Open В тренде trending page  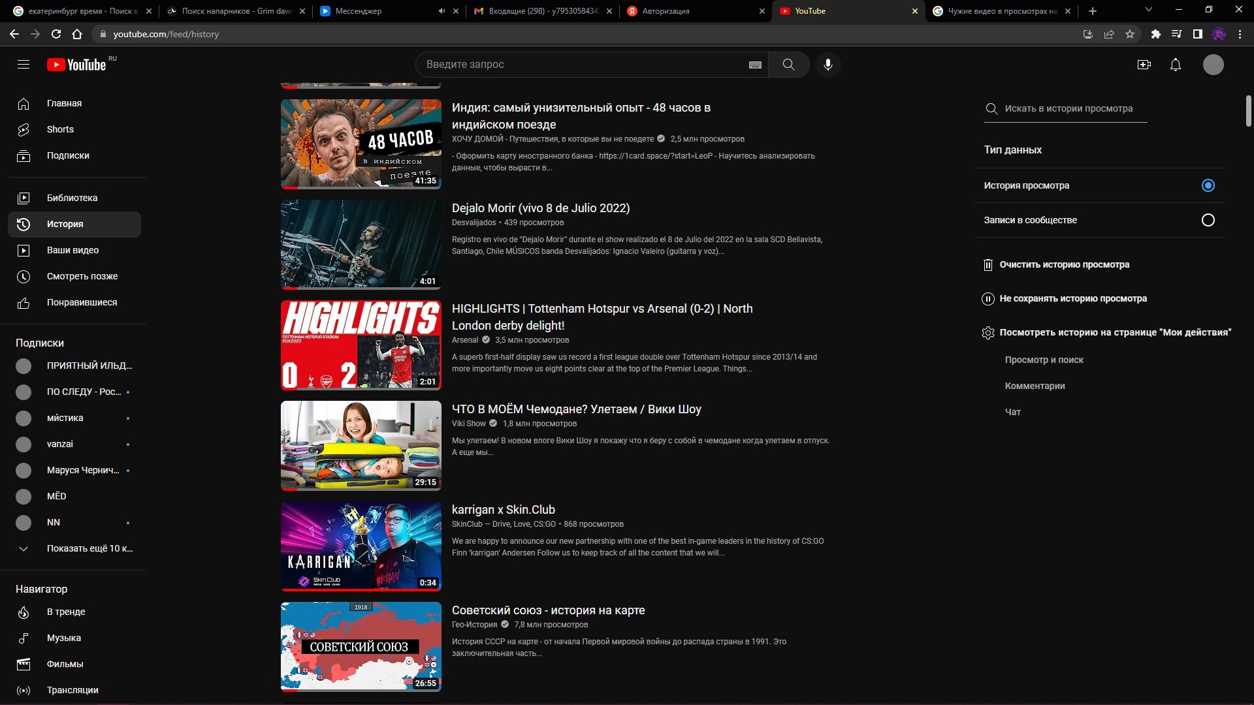coord(74,612)
